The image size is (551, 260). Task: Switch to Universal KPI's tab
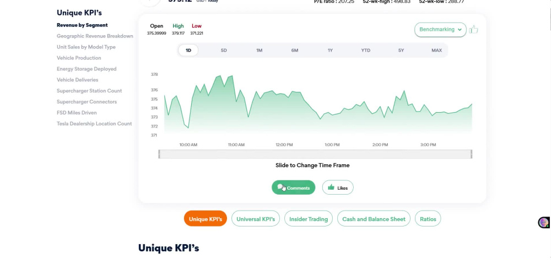[256, 219]
